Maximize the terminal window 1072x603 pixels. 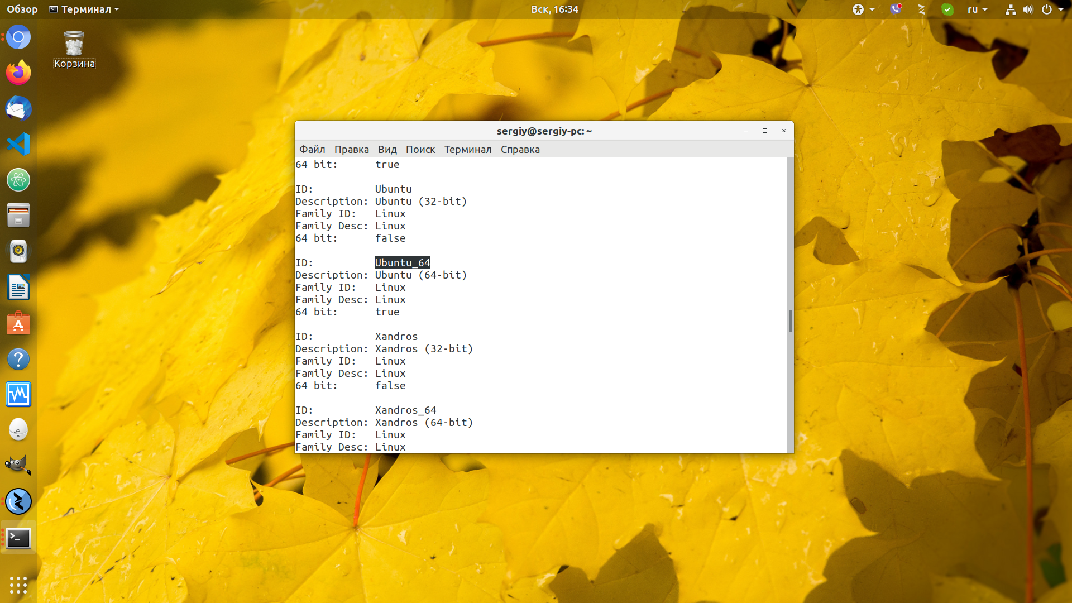764,131
